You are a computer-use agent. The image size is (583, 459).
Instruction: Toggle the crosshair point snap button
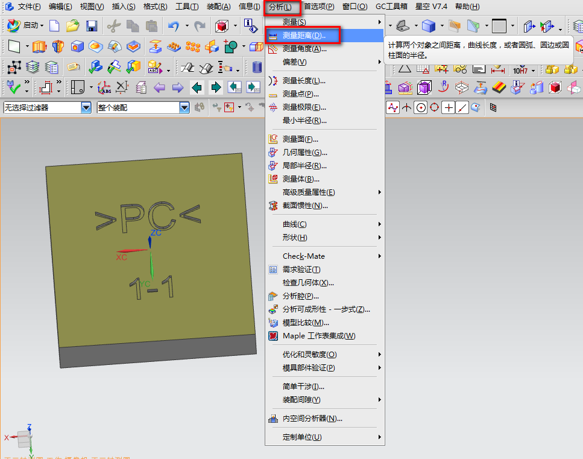point(448,108)
